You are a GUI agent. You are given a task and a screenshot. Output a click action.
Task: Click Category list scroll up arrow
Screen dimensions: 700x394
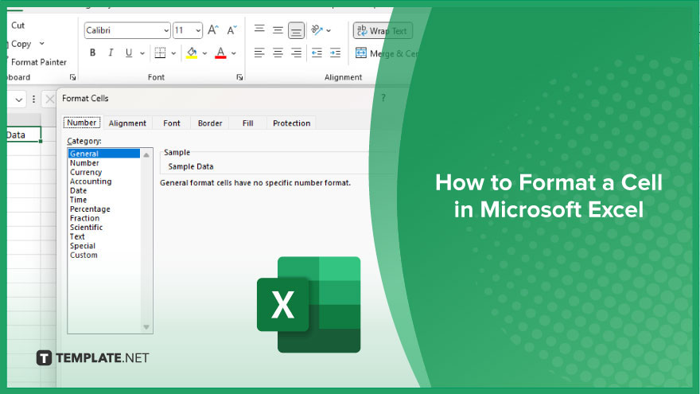click(x=146, y=154)
